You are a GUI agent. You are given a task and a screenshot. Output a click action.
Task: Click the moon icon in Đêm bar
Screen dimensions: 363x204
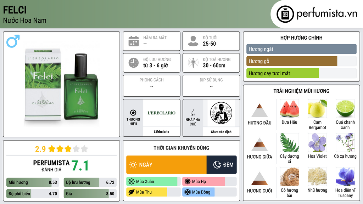coord(217,165)
